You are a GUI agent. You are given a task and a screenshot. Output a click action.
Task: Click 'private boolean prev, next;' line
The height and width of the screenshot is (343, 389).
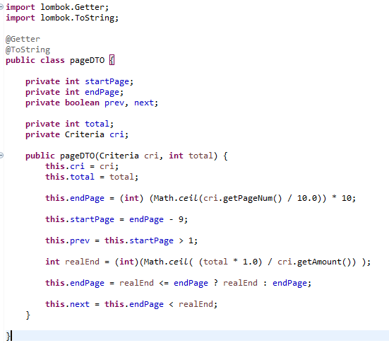point(92,103)
